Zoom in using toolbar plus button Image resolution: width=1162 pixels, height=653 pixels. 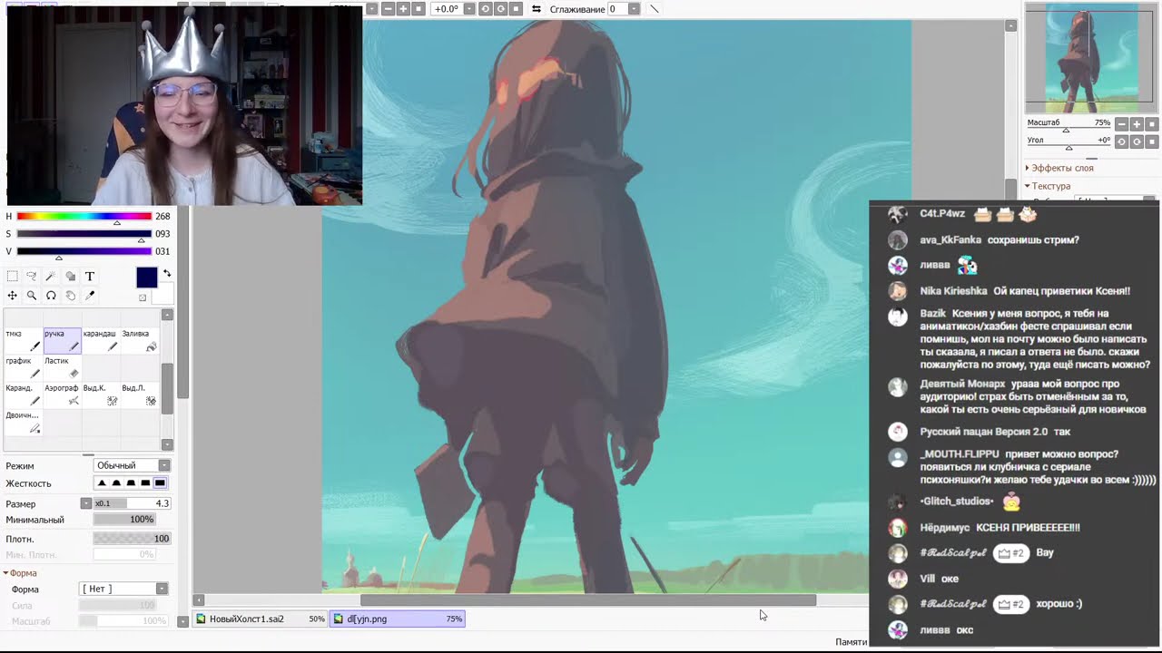click(x=403, y=9)
